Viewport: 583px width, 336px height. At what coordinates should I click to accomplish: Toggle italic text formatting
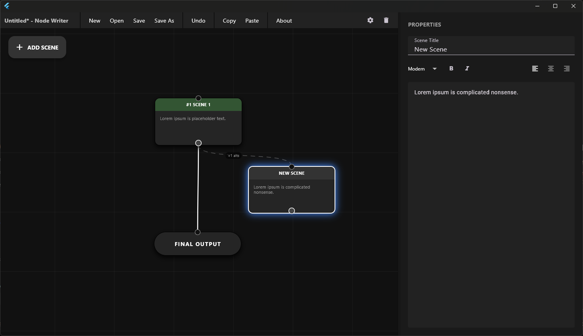click(x=467, y=69)
